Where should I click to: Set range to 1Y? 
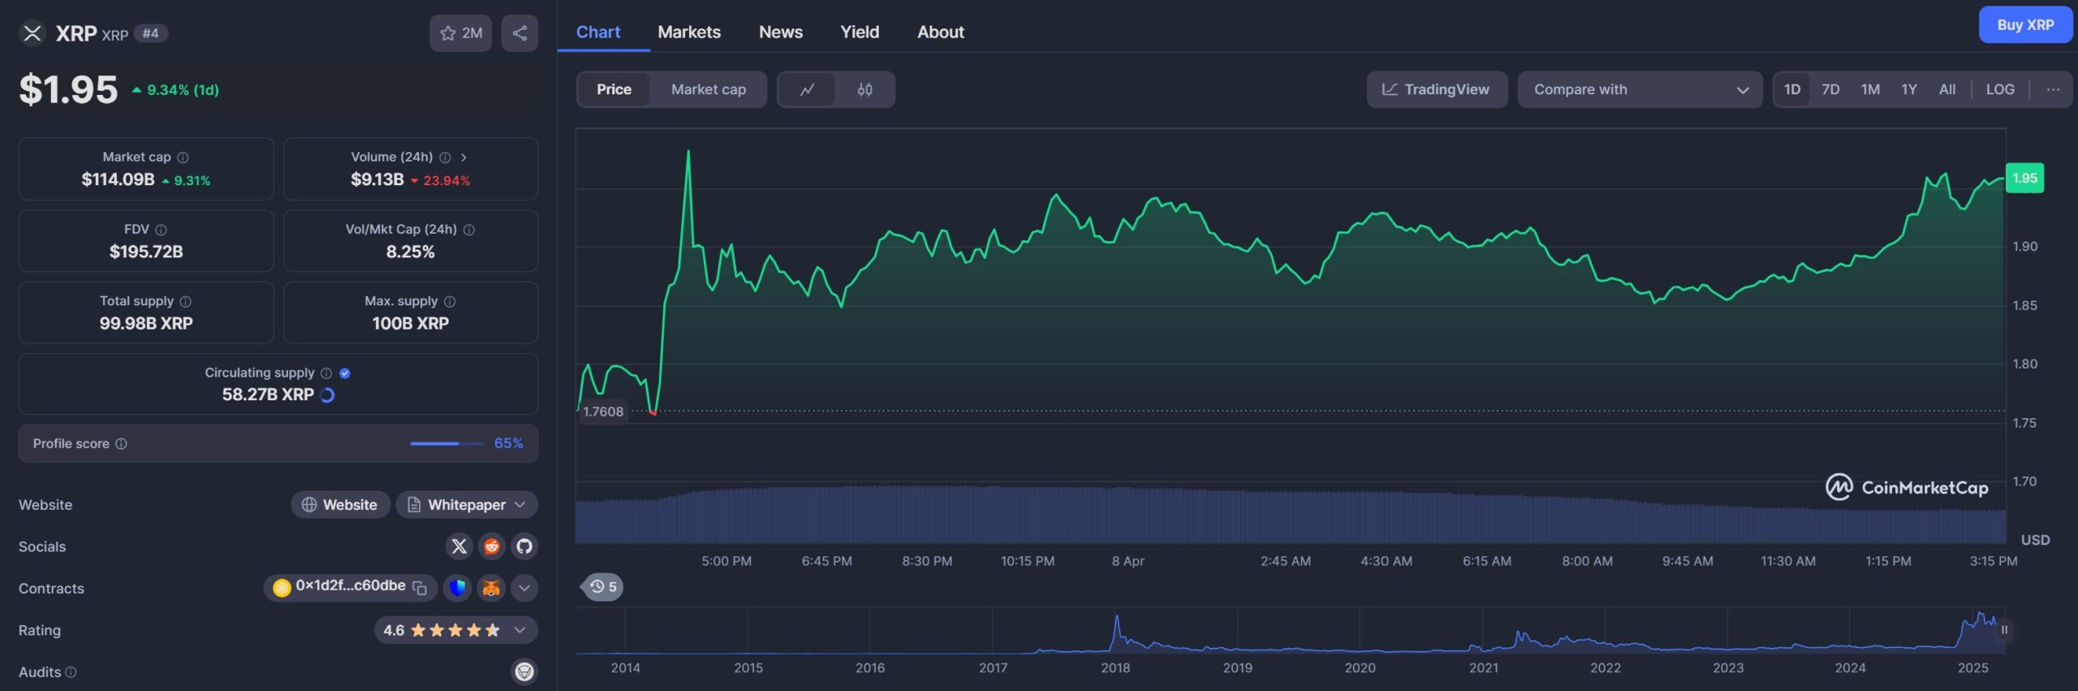click(x=1909, y=89)
